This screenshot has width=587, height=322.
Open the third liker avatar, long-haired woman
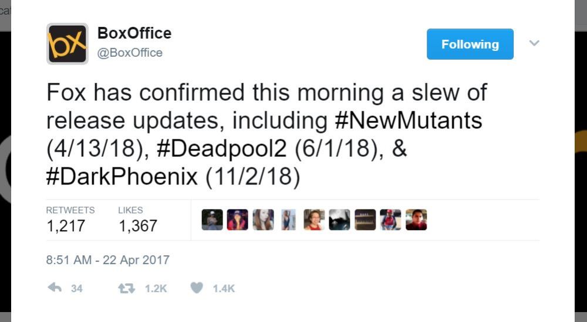pos(263,220)
